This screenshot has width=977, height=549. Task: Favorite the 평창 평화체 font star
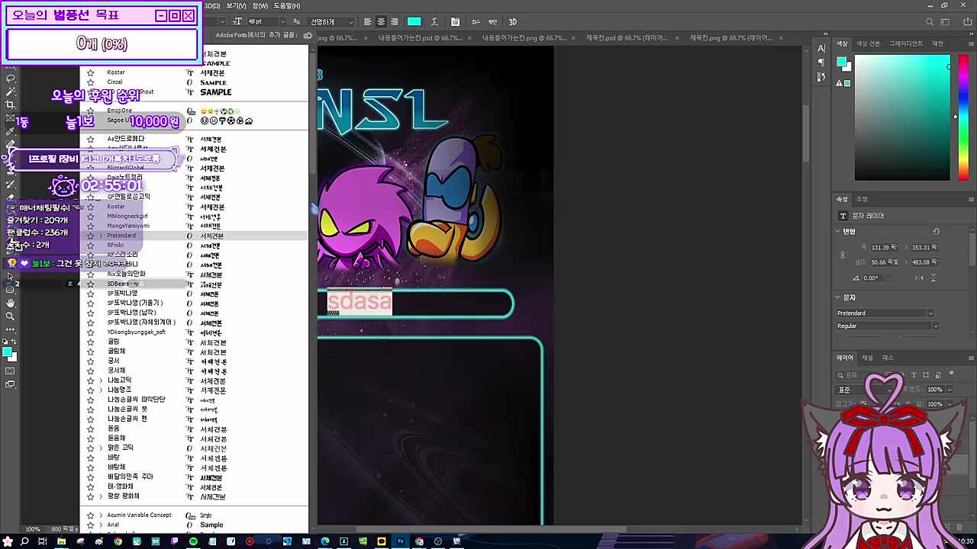pyautogui.click(x=91, y=496)
